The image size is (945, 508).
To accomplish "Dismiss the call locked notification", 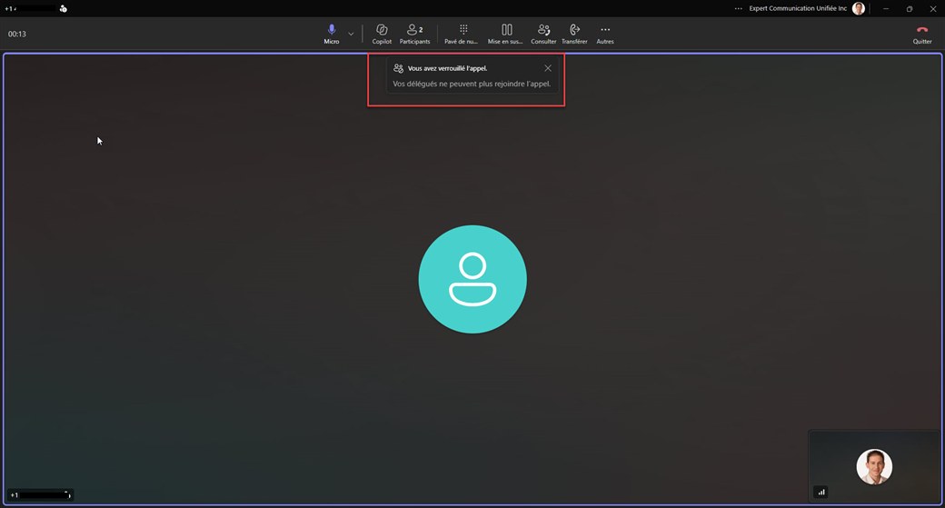I will (x=548, y=68).
